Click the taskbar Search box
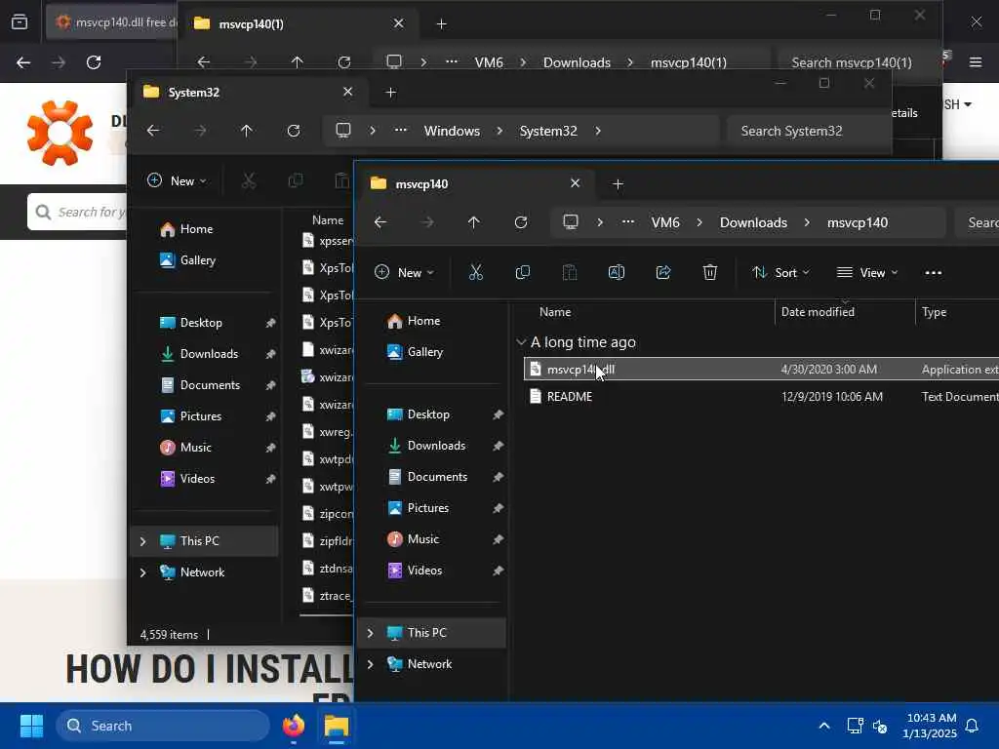999x749 pixels. click(163, 726)
